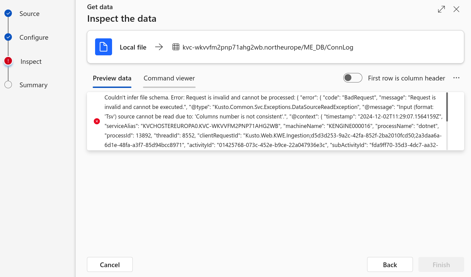471x277 pixels.
Task: Click the empty Summary step circle
Action: [x=8, y=85]
